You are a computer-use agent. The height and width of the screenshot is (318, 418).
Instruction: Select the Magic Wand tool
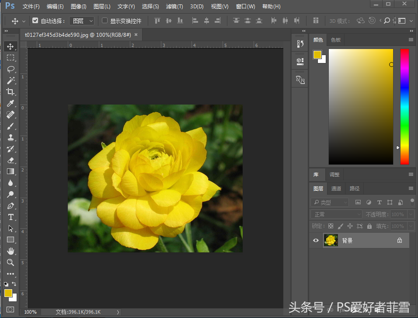point(10,80)
